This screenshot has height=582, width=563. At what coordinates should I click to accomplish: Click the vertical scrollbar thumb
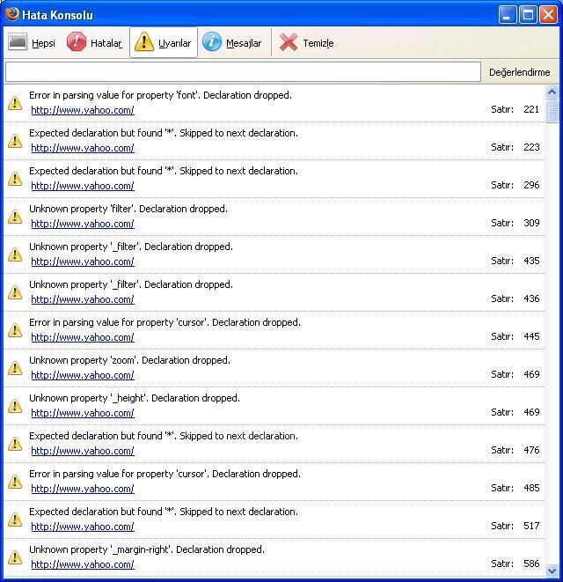552,111
